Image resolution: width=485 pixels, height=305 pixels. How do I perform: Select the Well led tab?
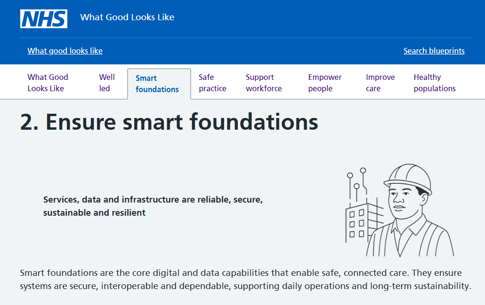107,83
